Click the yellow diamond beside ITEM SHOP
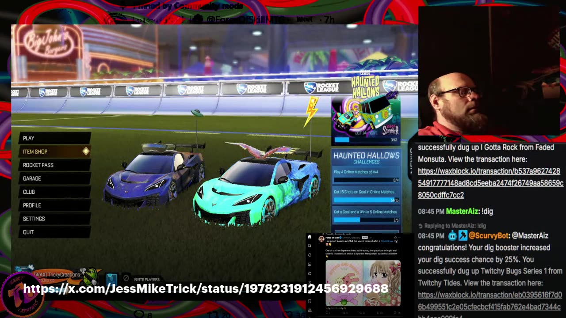 click(x=86, y=151)
